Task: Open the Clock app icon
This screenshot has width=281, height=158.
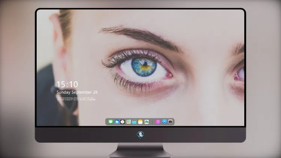Action: (x=123, y=122)
